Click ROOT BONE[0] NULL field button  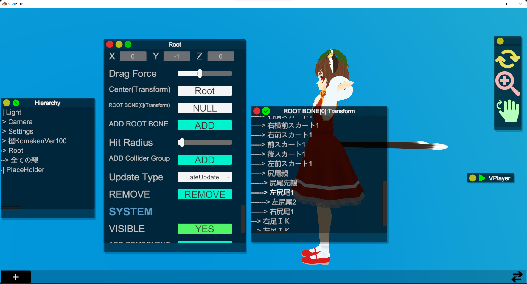coord(205,108)
